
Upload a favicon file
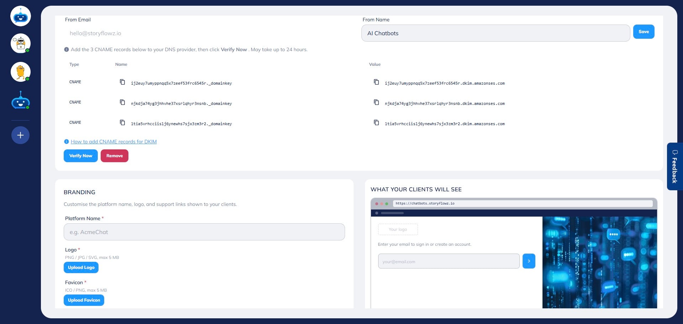84,300
